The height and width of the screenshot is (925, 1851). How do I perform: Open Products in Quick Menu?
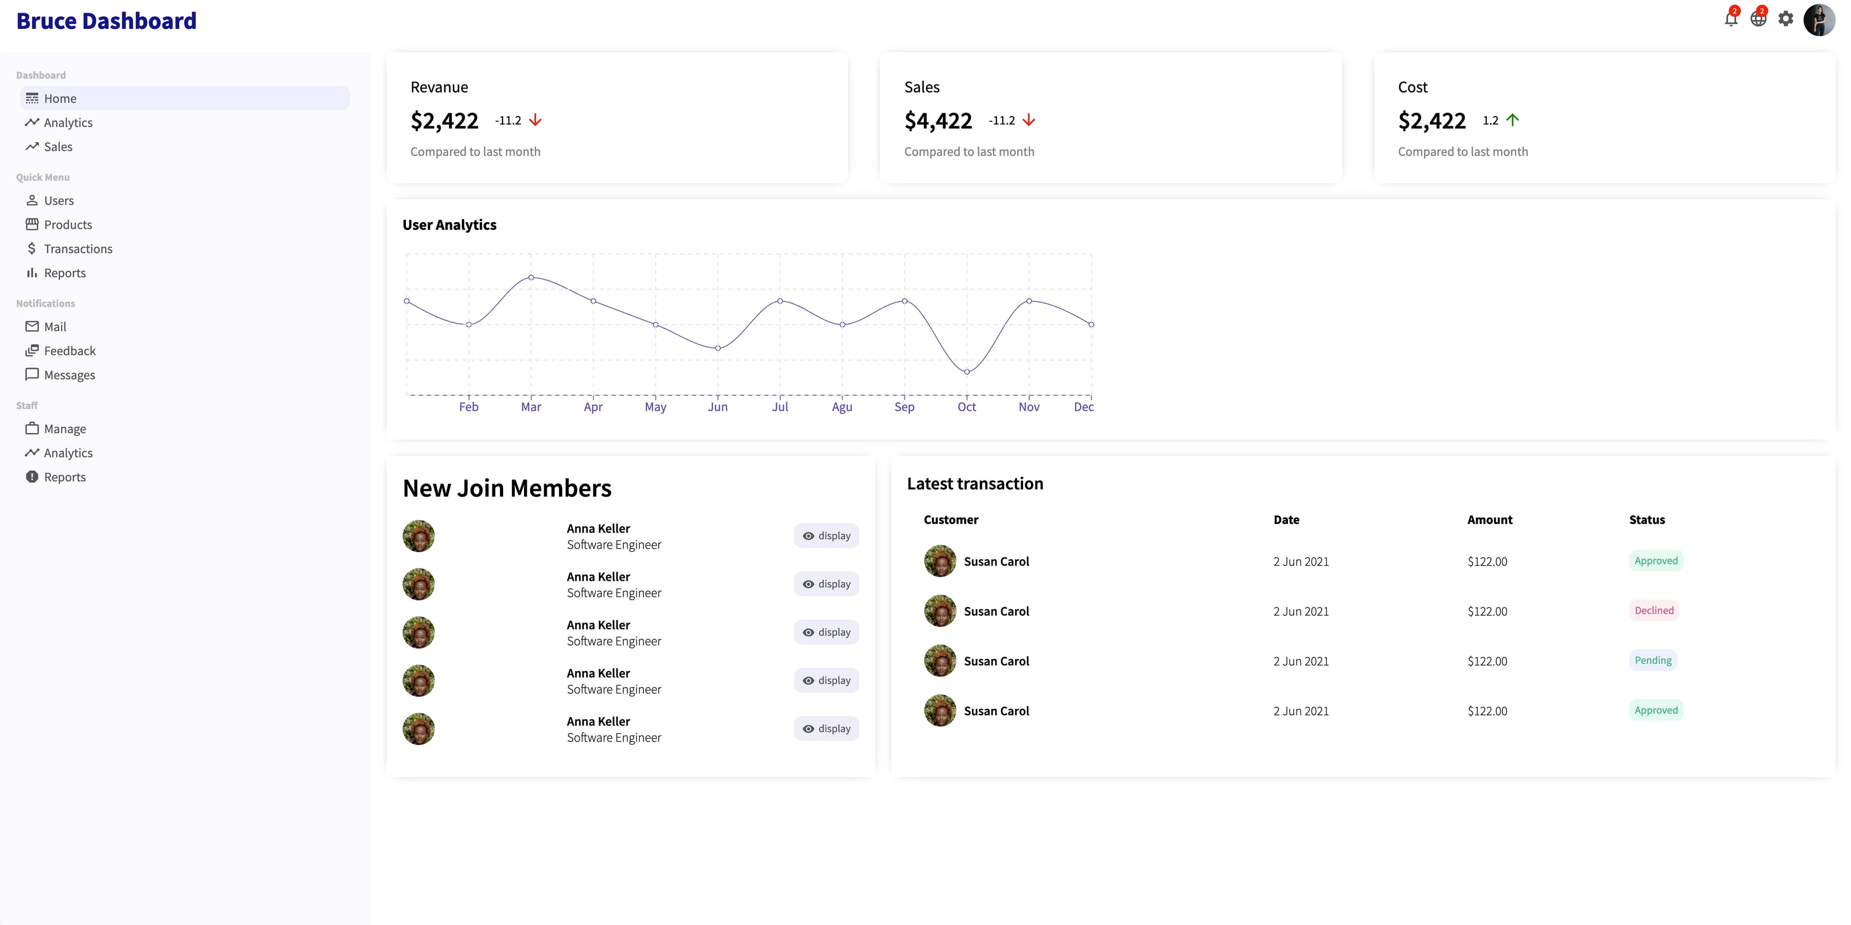tap(185, 224)
